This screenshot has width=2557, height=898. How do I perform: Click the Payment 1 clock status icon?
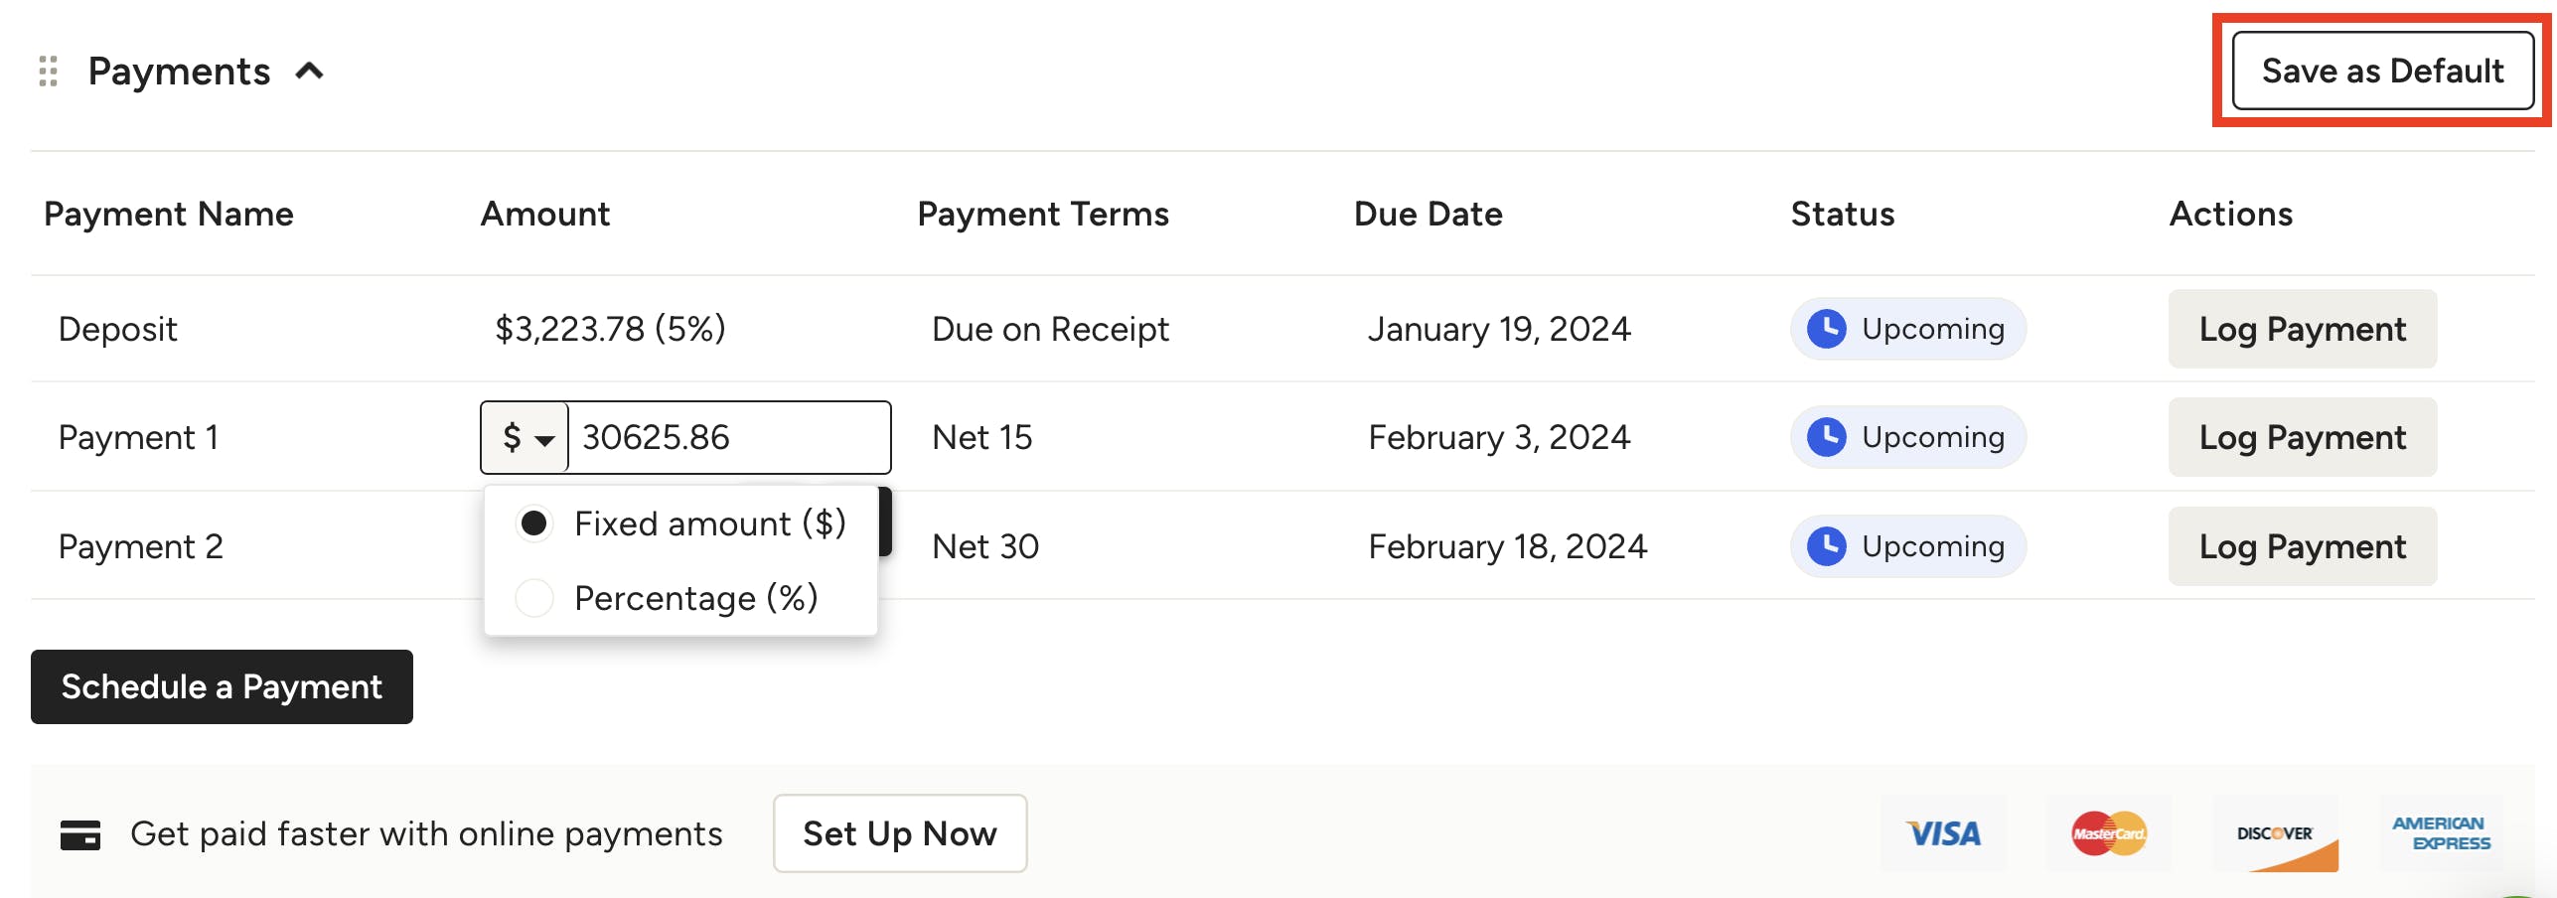(x=1826, y=437)
